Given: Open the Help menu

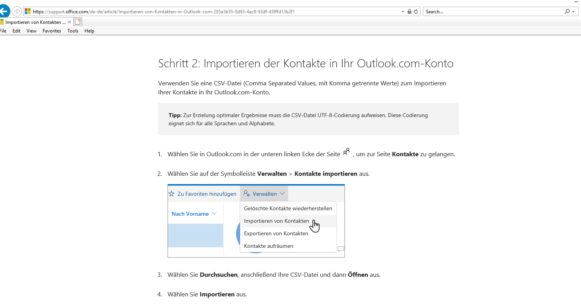Looking at the screenshot, I should 89,31.
